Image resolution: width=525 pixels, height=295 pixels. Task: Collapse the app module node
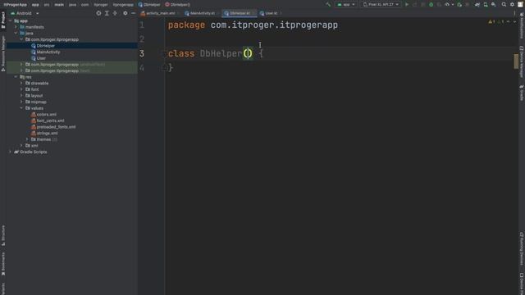pos(10,20)
